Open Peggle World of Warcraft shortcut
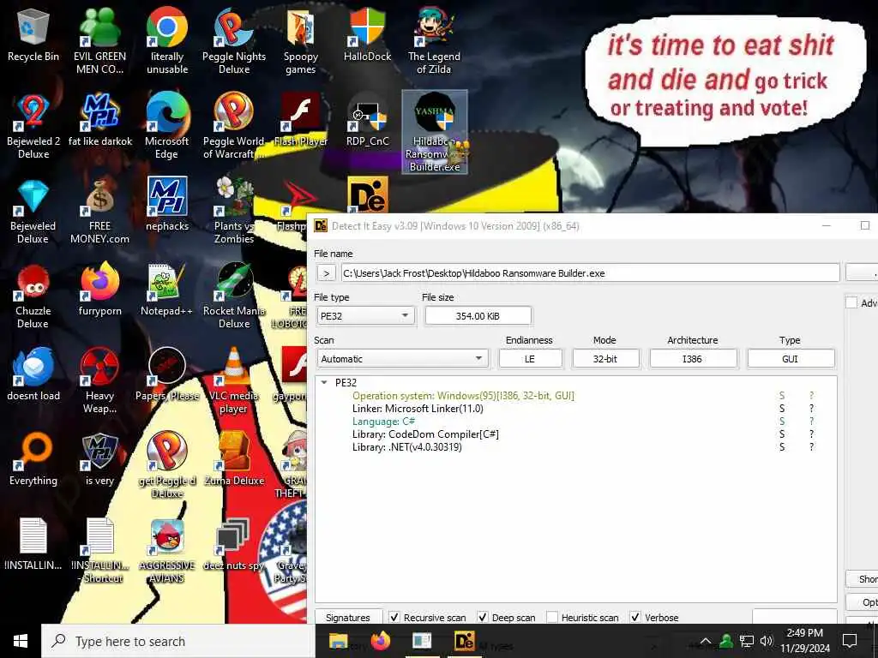Viewport: 878px width, 658px height. (x=234, y=126)
